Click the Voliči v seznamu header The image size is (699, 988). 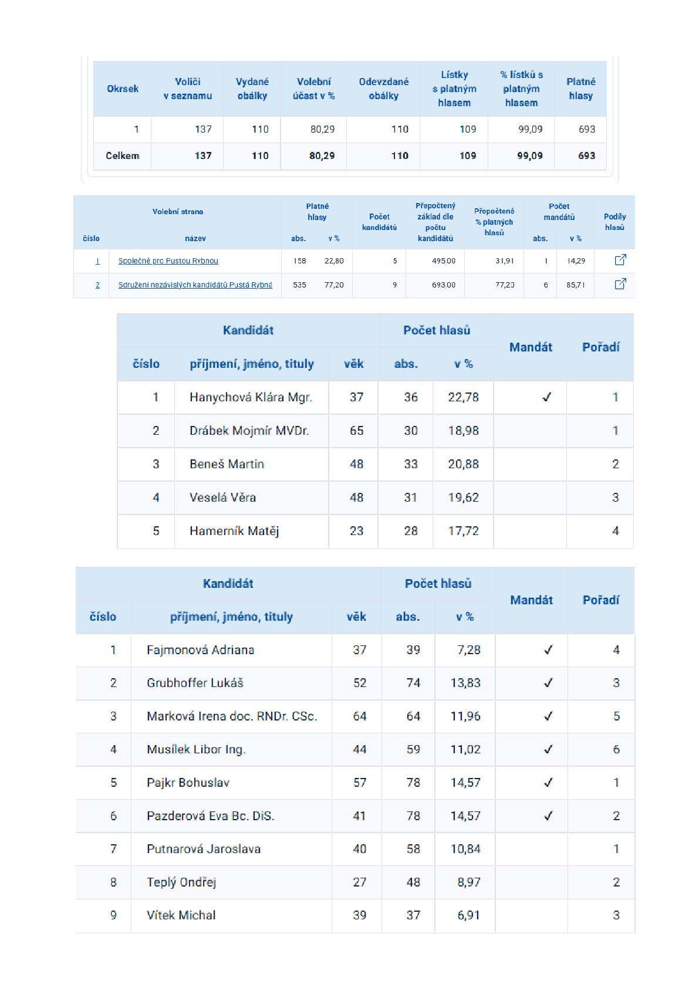click(x=188, y=89)
